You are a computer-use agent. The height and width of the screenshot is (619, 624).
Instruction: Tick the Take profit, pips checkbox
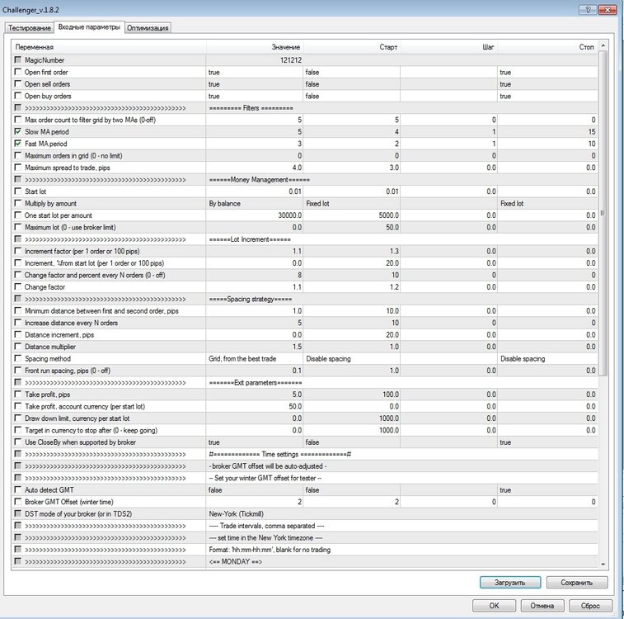17,395
